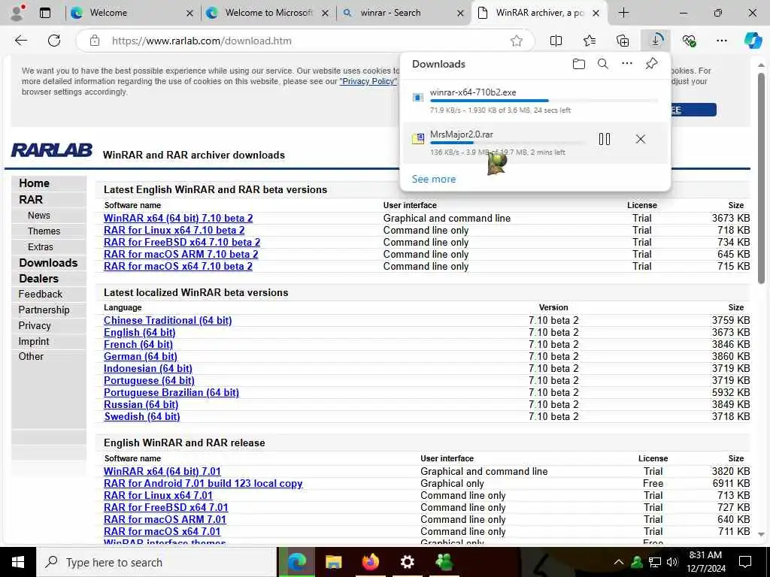Open a new tab
Viewport: 770px width, 577px height.
click(x=623, y=13)
